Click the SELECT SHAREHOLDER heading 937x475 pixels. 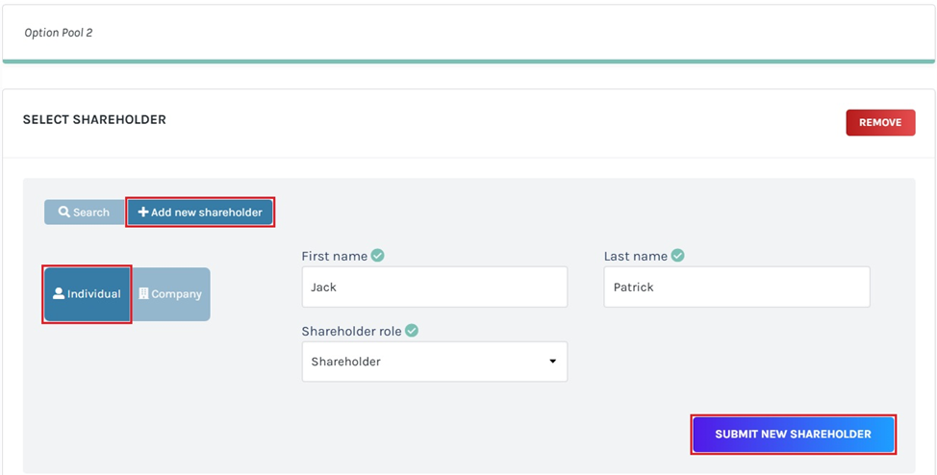pos(94,120)
